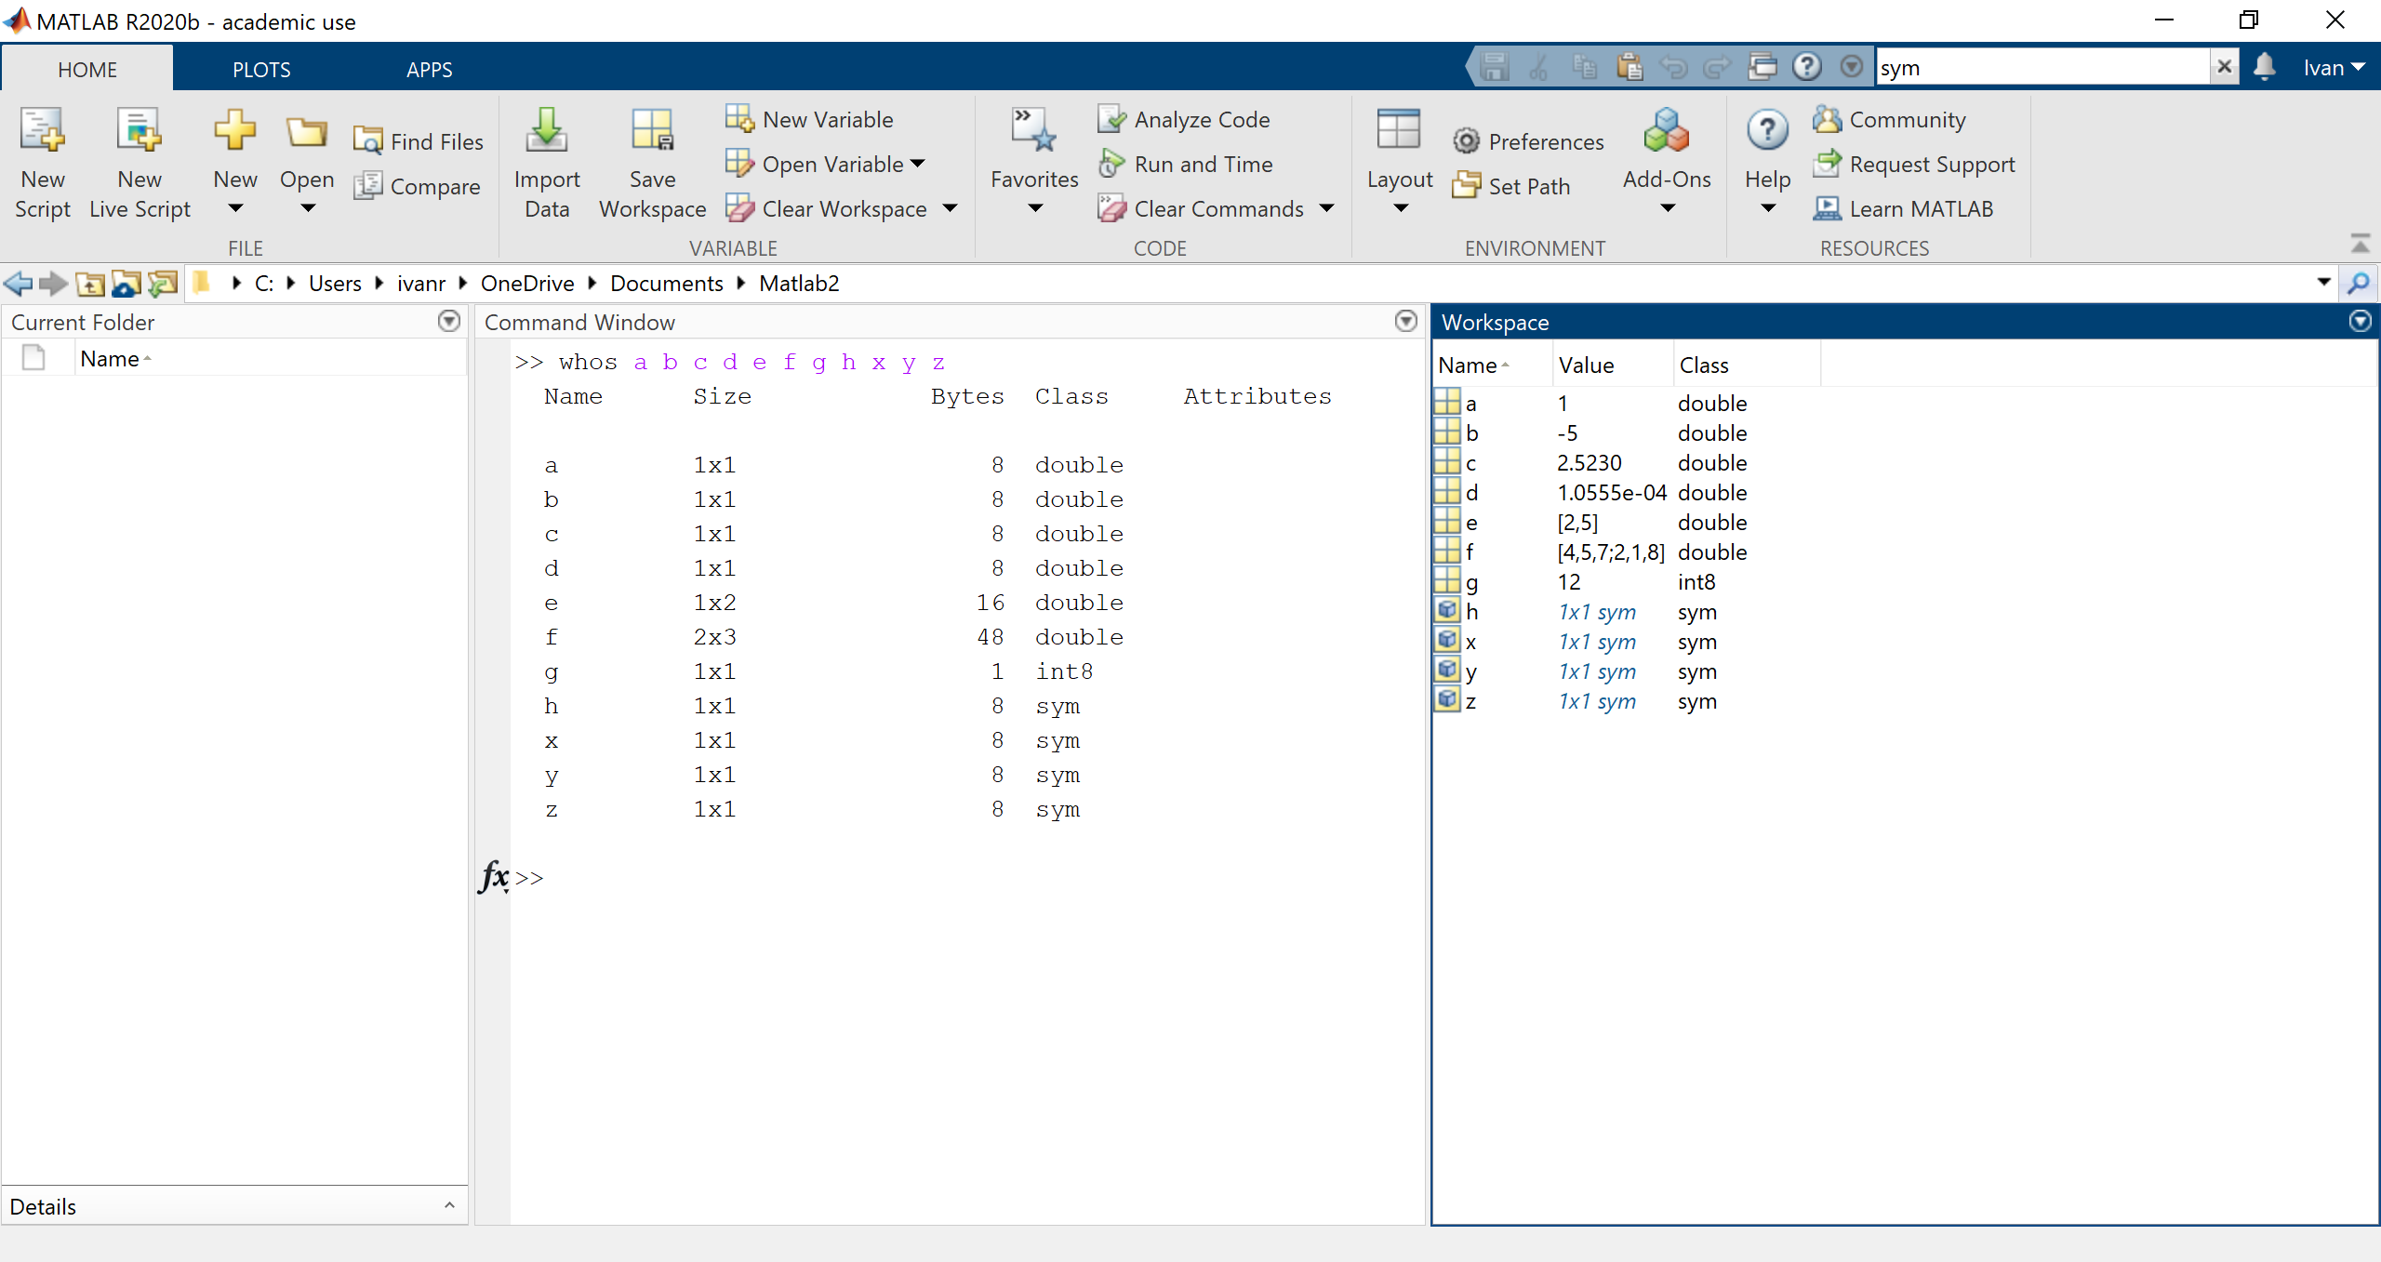Navigate to Documents in path
The image size is (2381, 1262).
tap(667, 284)
